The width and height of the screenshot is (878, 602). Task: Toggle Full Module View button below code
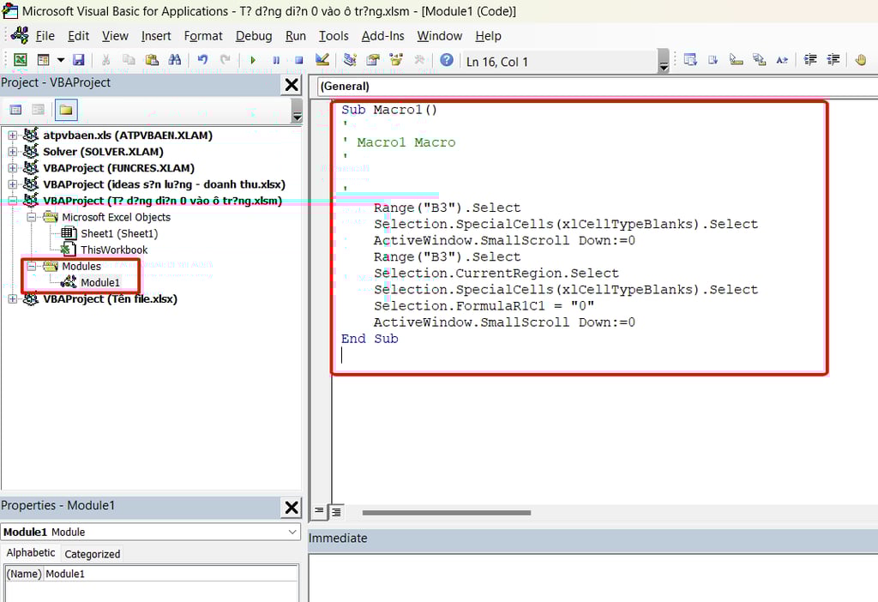[336, 511]
